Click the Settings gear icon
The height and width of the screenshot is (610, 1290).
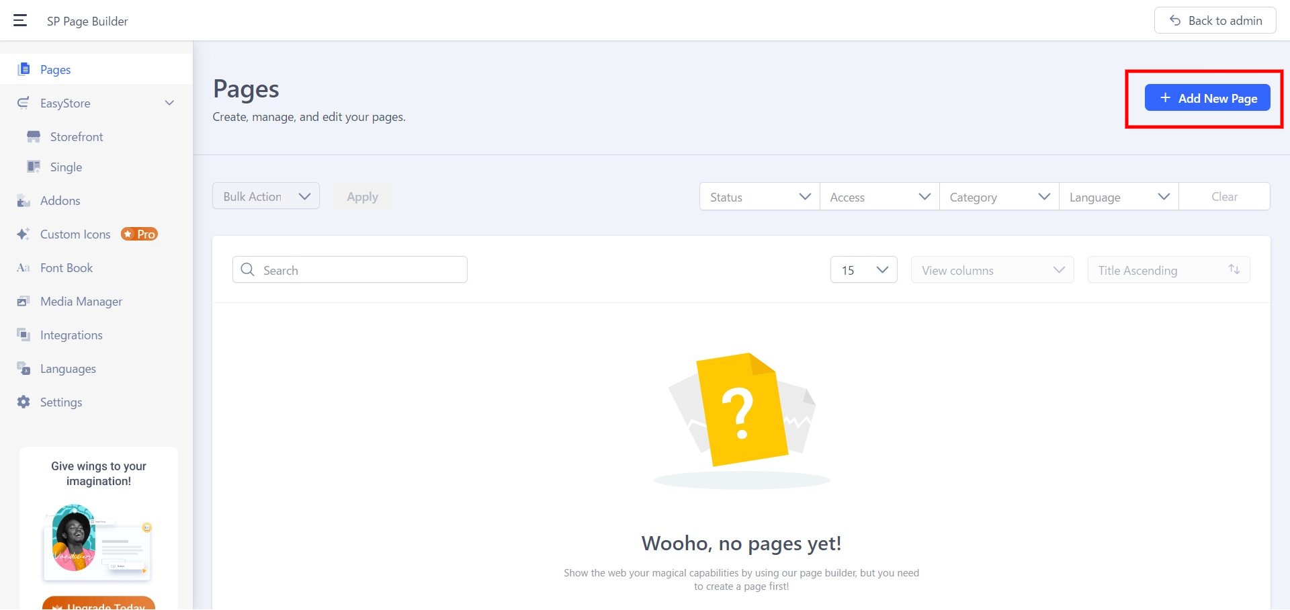[x=24, y=402]
